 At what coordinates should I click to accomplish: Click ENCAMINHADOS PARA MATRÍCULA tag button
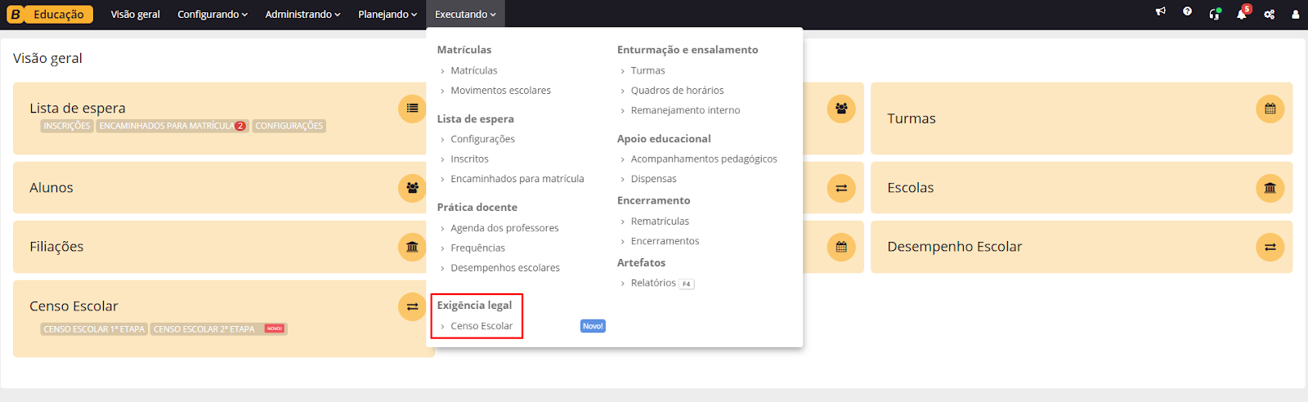(172, 126)
